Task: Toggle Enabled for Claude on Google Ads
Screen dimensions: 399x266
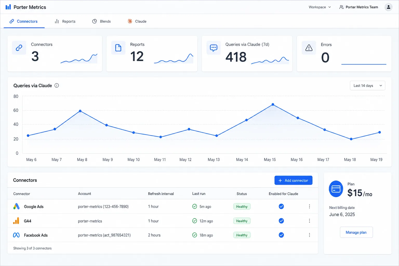Action: pyautogui.click(x=281, y=206)
